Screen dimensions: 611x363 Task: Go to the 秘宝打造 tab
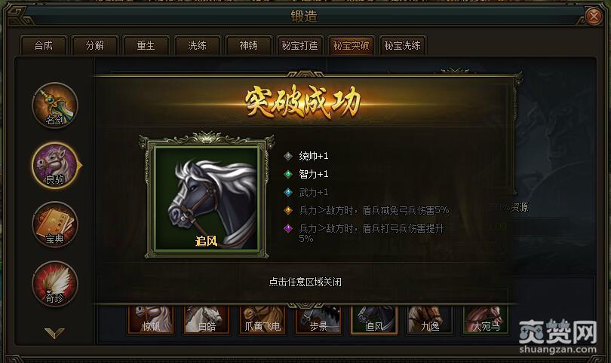point(299,45)
